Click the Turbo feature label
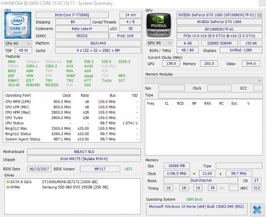This screenshot has height=217, width=266. pyautogui.click(x=106, y=80)
